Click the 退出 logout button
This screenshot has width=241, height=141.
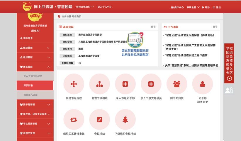point(217,7)
